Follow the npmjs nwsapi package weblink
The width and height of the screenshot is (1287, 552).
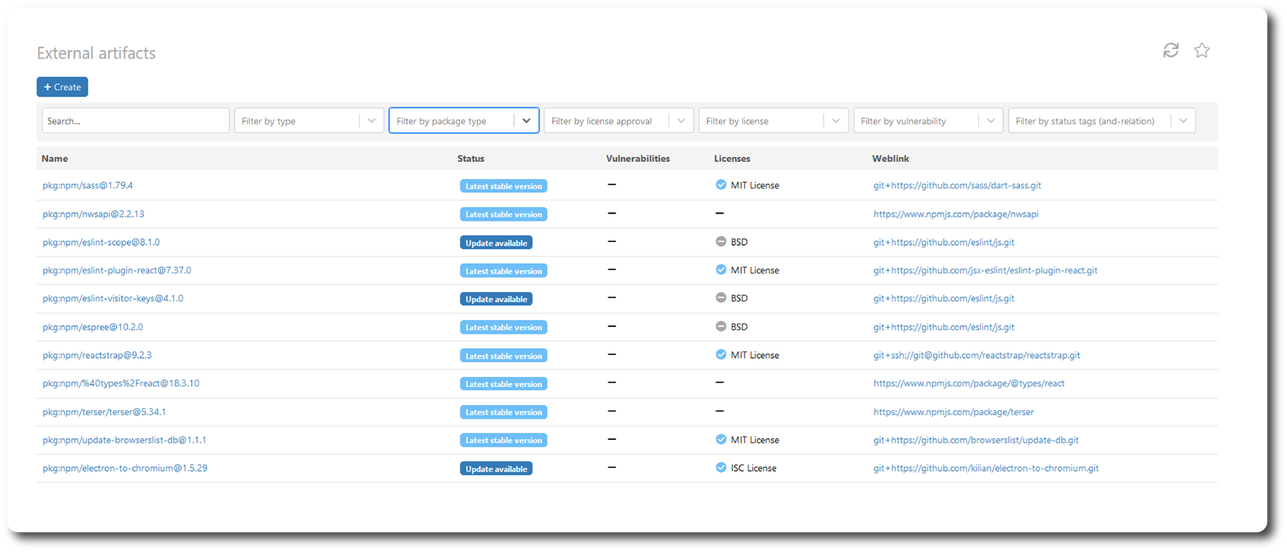click(956, 214)
